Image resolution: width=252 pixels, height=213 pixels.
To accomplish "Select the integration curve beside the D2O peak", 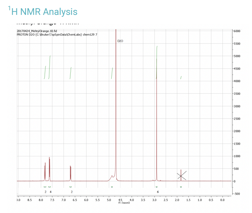I will tap(112, 74).
